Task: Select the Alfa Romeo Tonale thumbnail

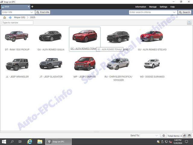Action: click(85, 36)
